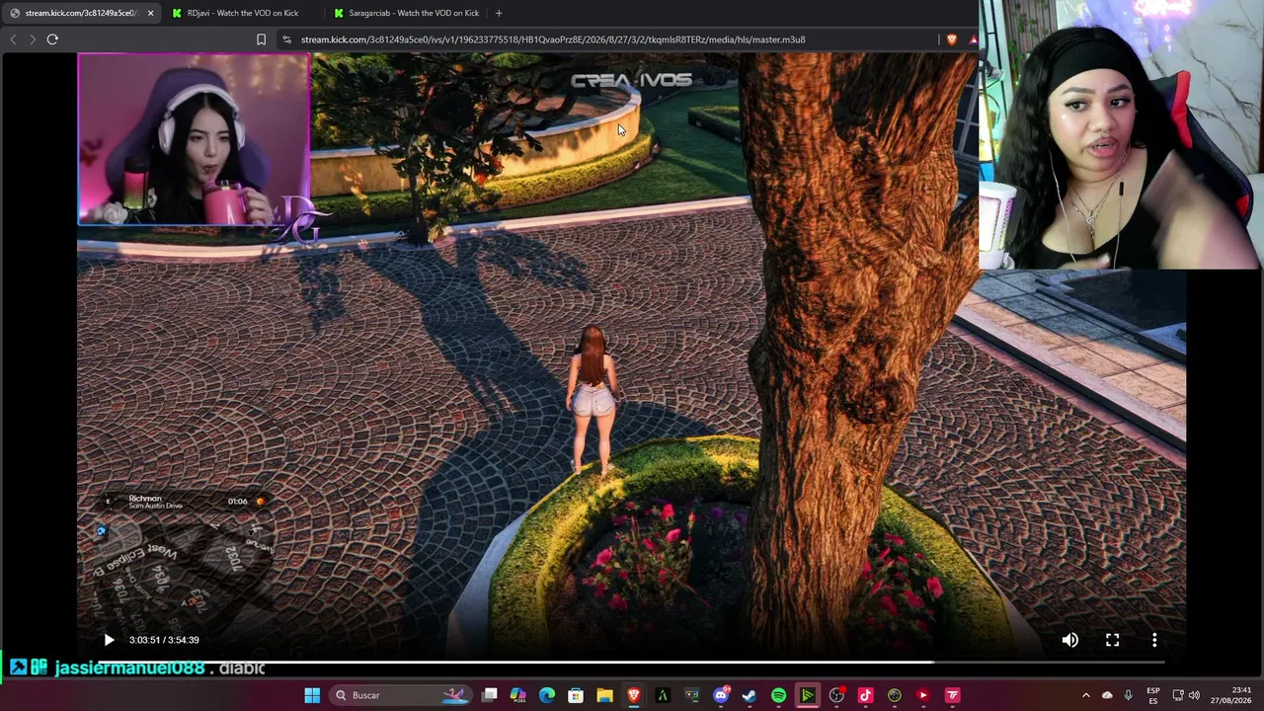
Task: Click the video timestamp 3:03:51 / 3:54:39
Action: [x=164, y=640]
